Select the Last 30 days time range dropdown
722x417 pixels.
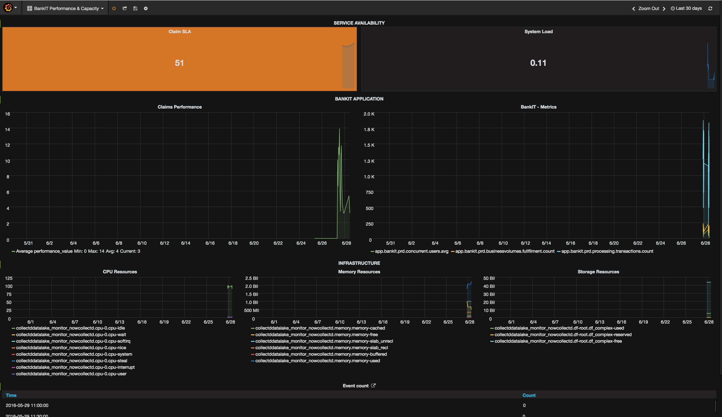(x=691, y=9)
